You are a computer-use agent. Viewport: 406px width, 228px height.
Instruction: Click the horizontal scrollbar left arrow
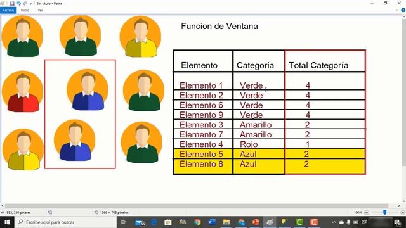[x=3, y=206]
